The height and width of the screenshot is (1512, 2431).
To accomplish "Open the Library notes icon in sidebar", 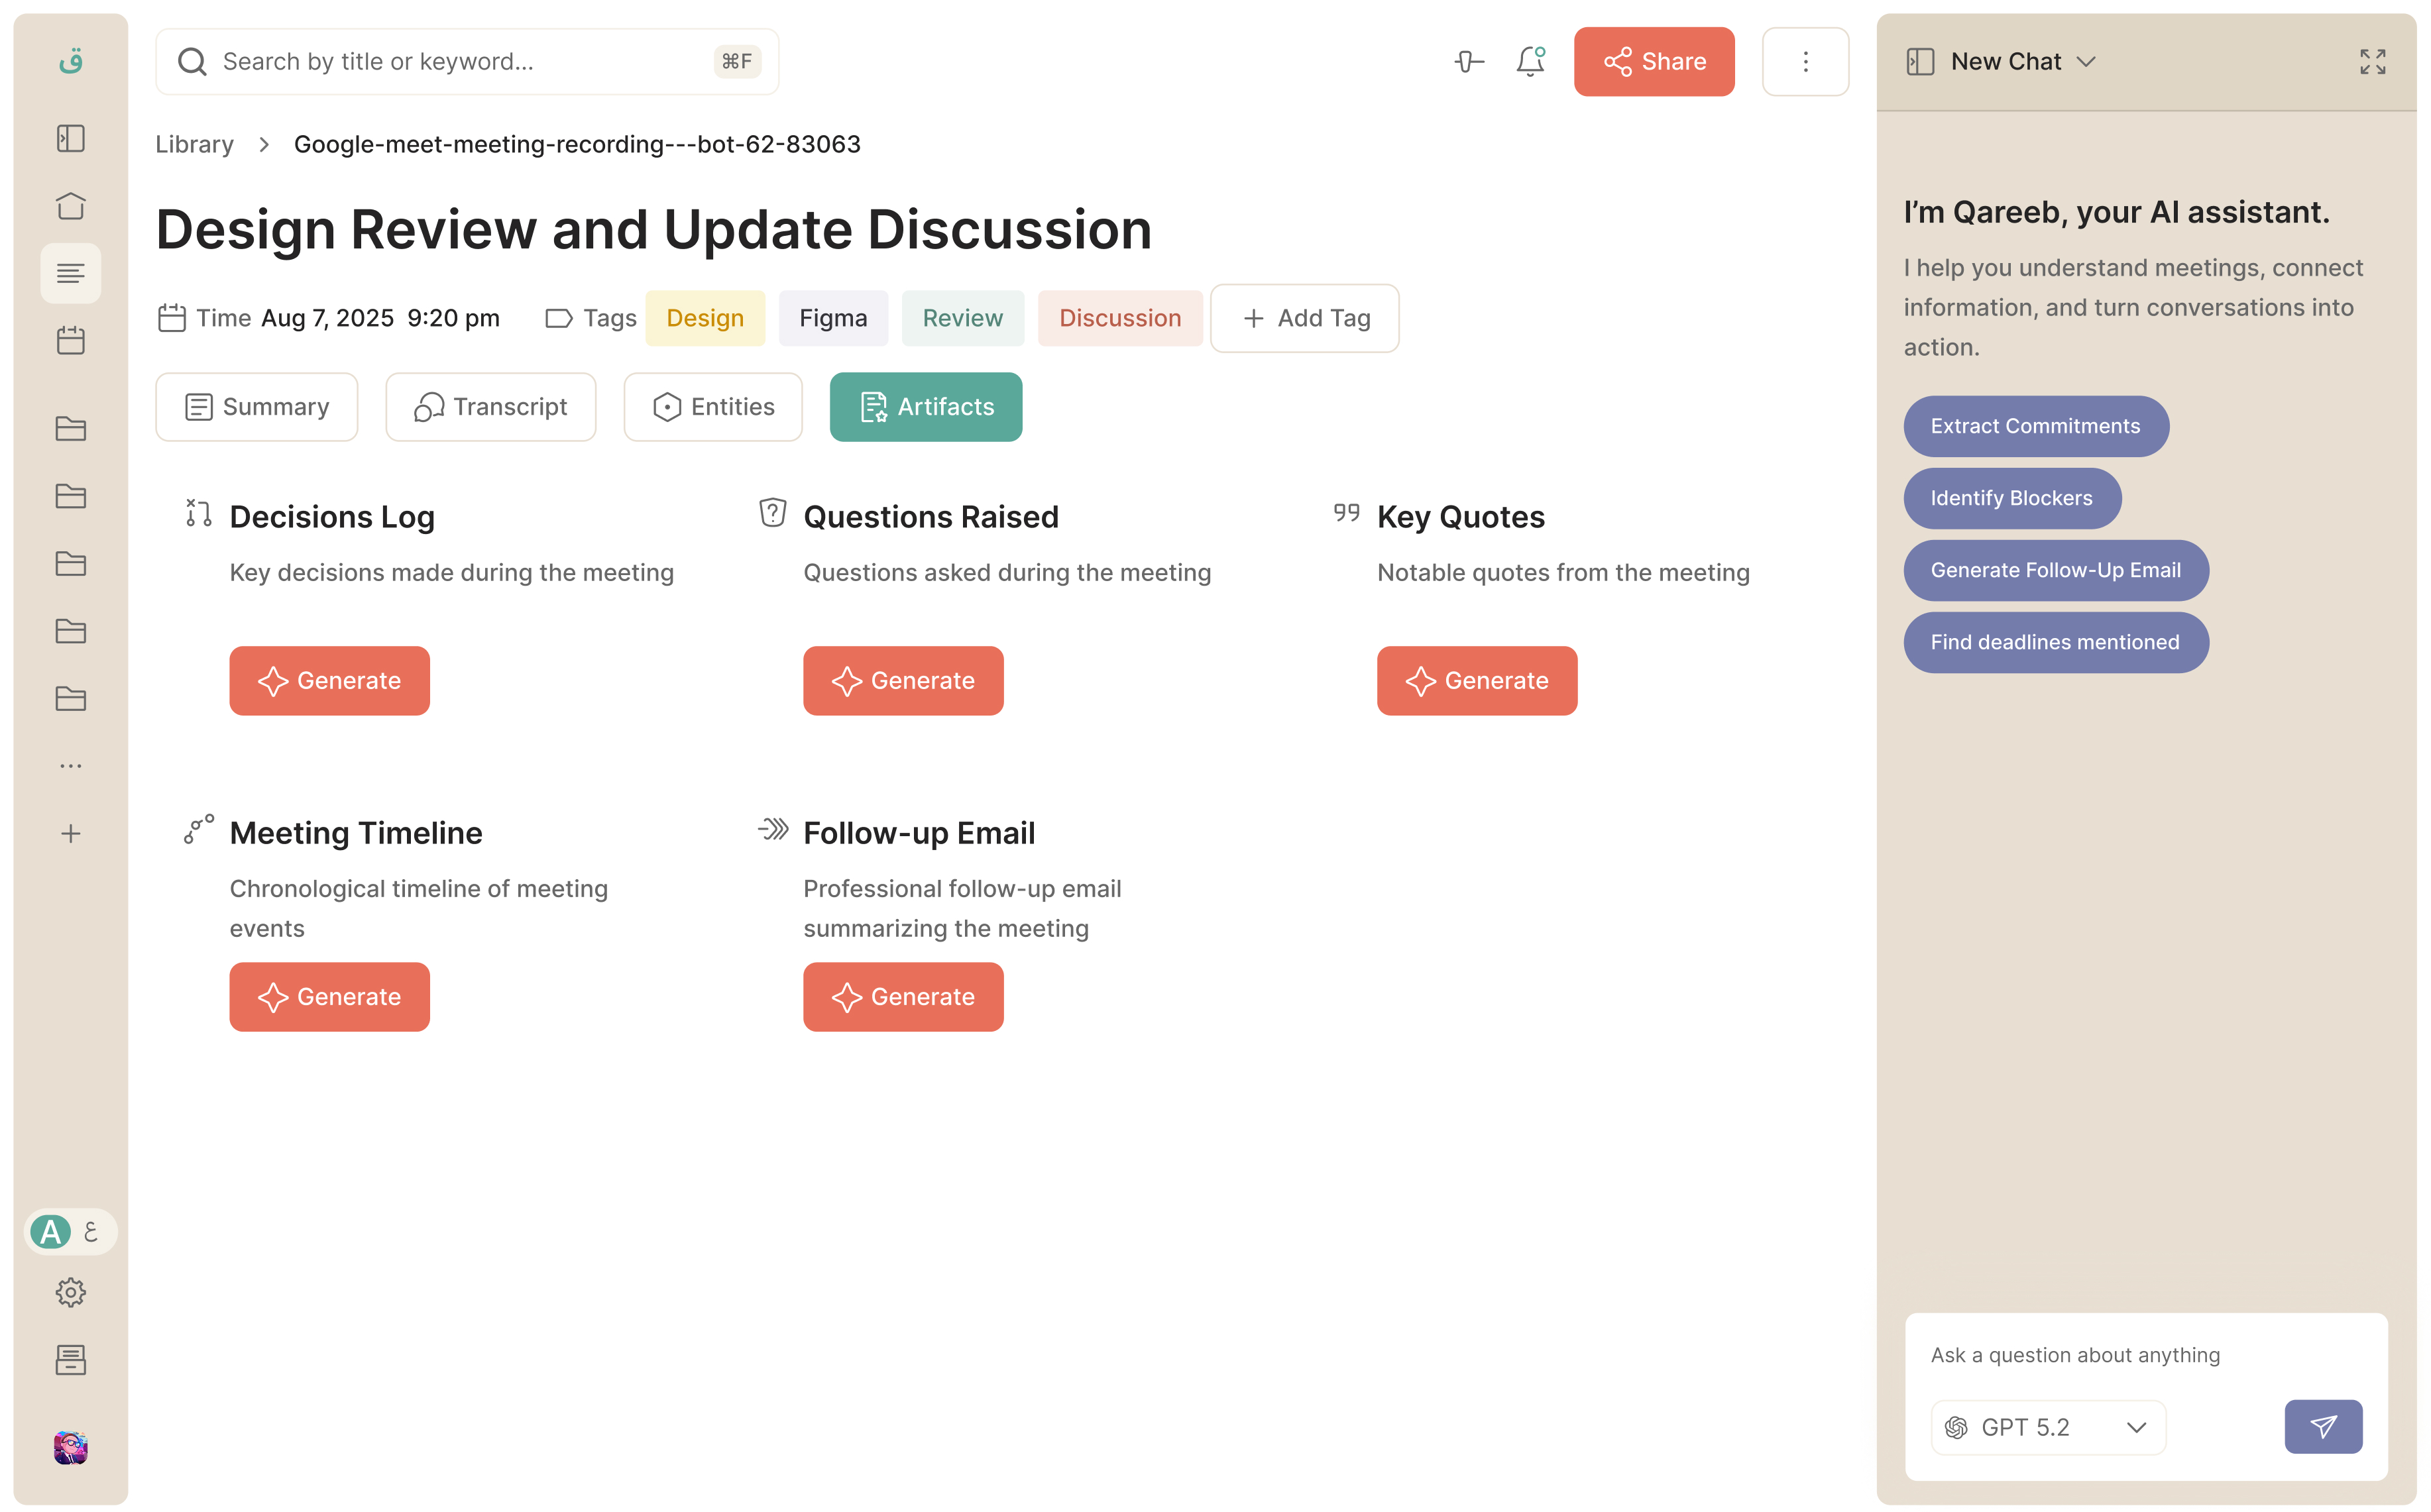I will coord(70,273).
